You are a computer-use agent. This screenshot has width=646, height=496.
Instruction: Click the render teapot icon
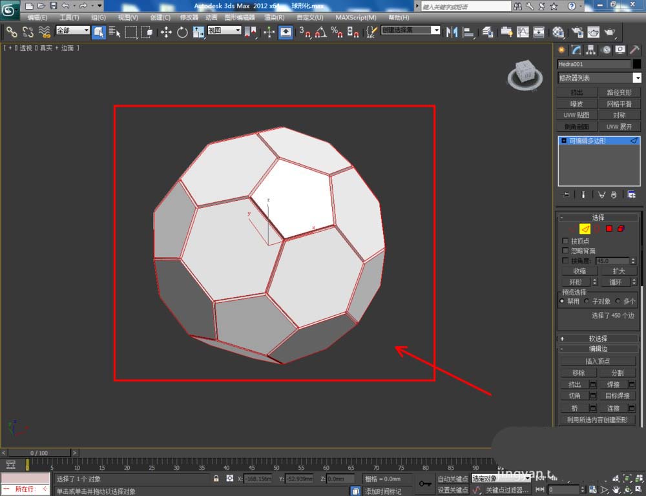pyautogui.click(x=609, y=32)
